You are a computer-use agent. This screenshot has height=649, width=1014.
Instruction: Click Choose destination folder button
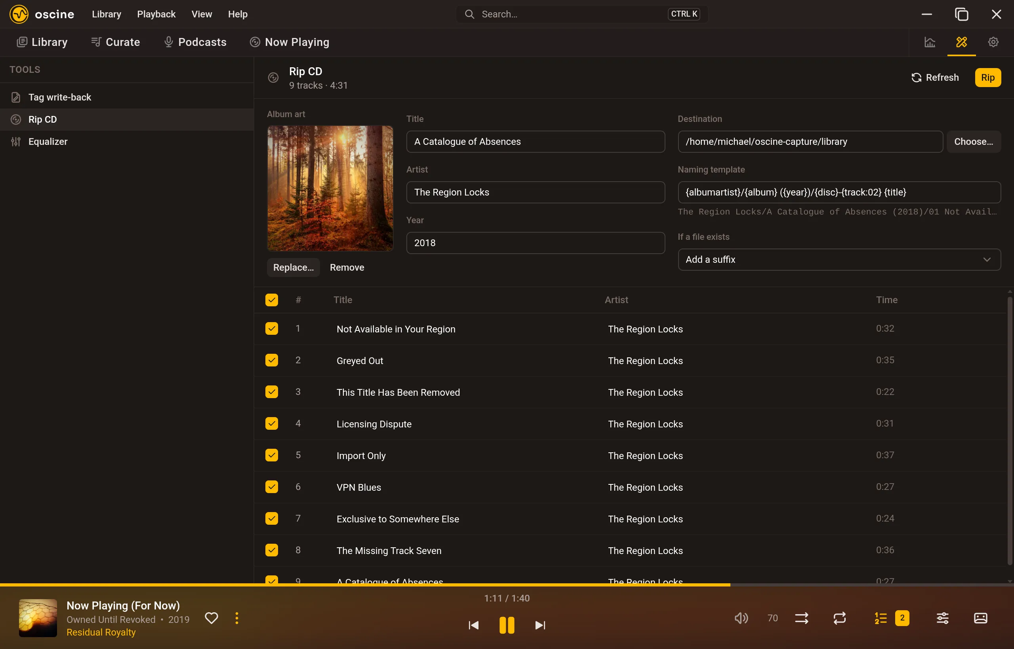tap(974, 142)
